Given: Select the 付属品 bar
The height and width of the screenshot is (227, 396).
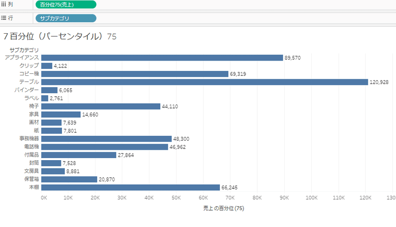Looking at the screenshot, I should pos(79,155).
